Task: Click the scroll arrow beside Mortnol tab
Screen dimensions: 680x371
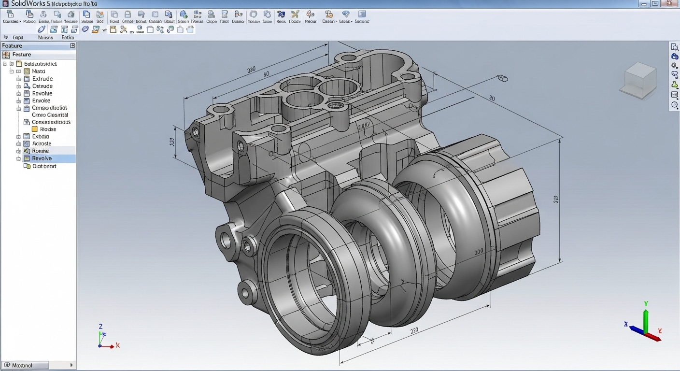Action: [71, 365]
